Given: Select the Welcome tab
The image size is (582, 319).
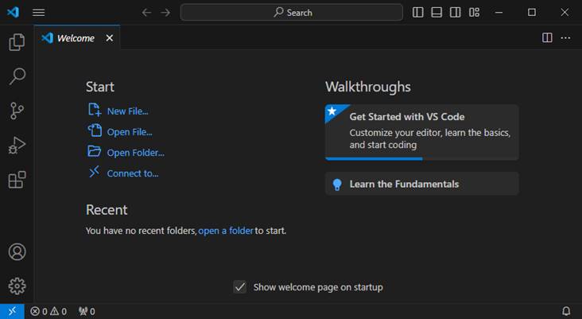Looking at the screenshot, I should pos(75,38).
